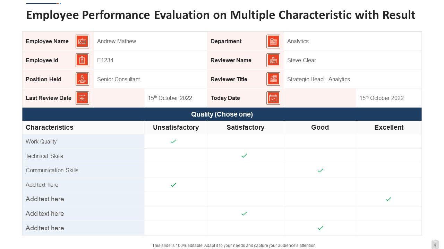Screen dimensions: 444x249
Task: Select the Strategic Head - Analytics text
Action: (318, 79)
